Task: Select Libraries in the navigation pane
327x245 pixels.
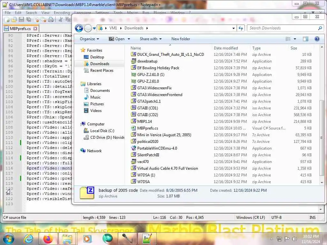Action: (x=94, y=84)
